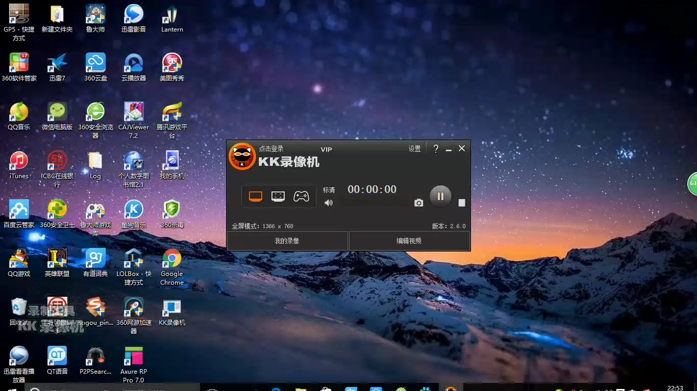This screenshot has width=697, height=391.
Task: Select the 新建文件夹 folder icon
Action: tap(57, 18)
